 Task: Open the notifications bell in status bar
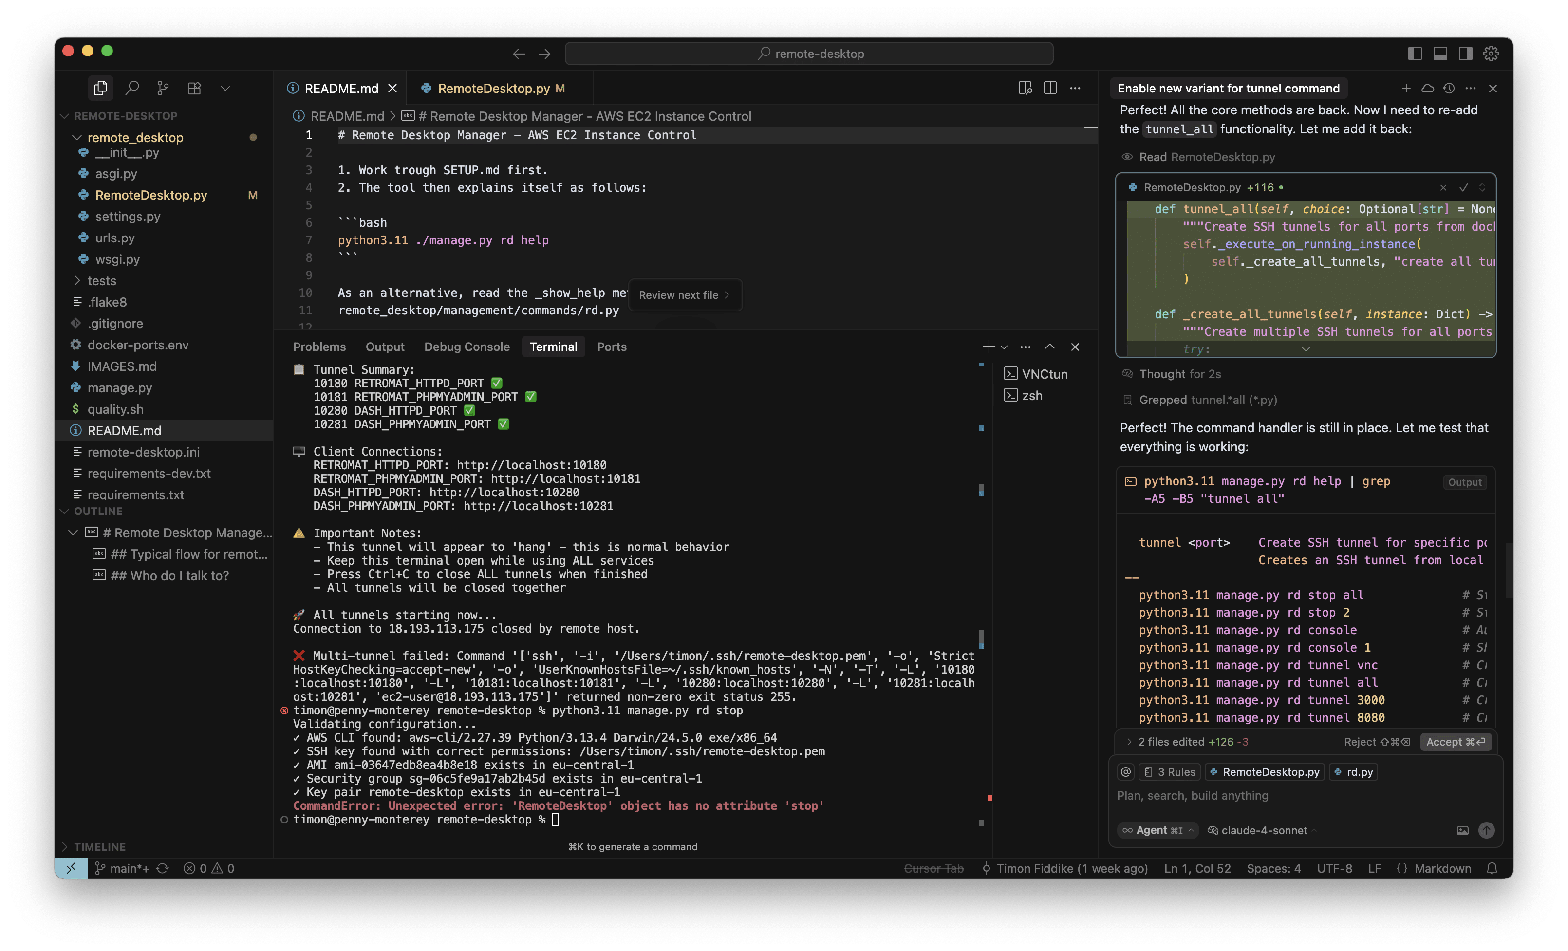point(1492,868)
